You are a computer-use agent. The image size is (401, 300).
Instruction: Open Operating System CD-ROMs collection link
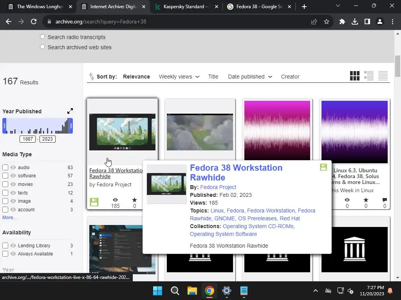coord(258,226)
